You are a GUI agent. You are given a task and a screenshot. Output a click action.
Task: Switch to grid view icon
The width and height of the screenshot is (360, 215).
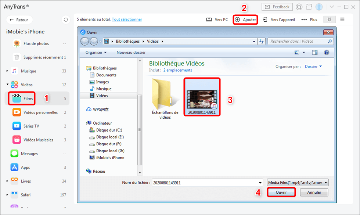[330, 19]
